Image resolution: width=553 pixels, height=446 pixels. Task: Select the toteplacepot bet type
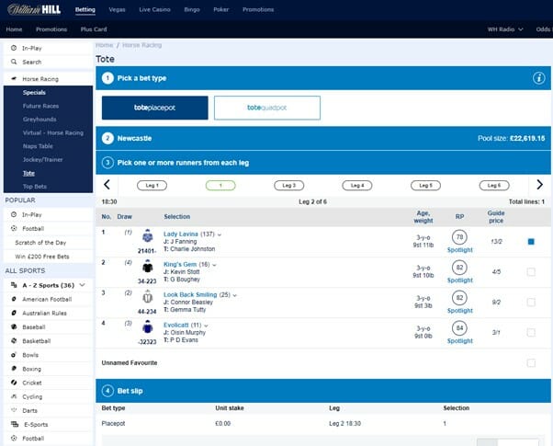(x=155, y=108)
